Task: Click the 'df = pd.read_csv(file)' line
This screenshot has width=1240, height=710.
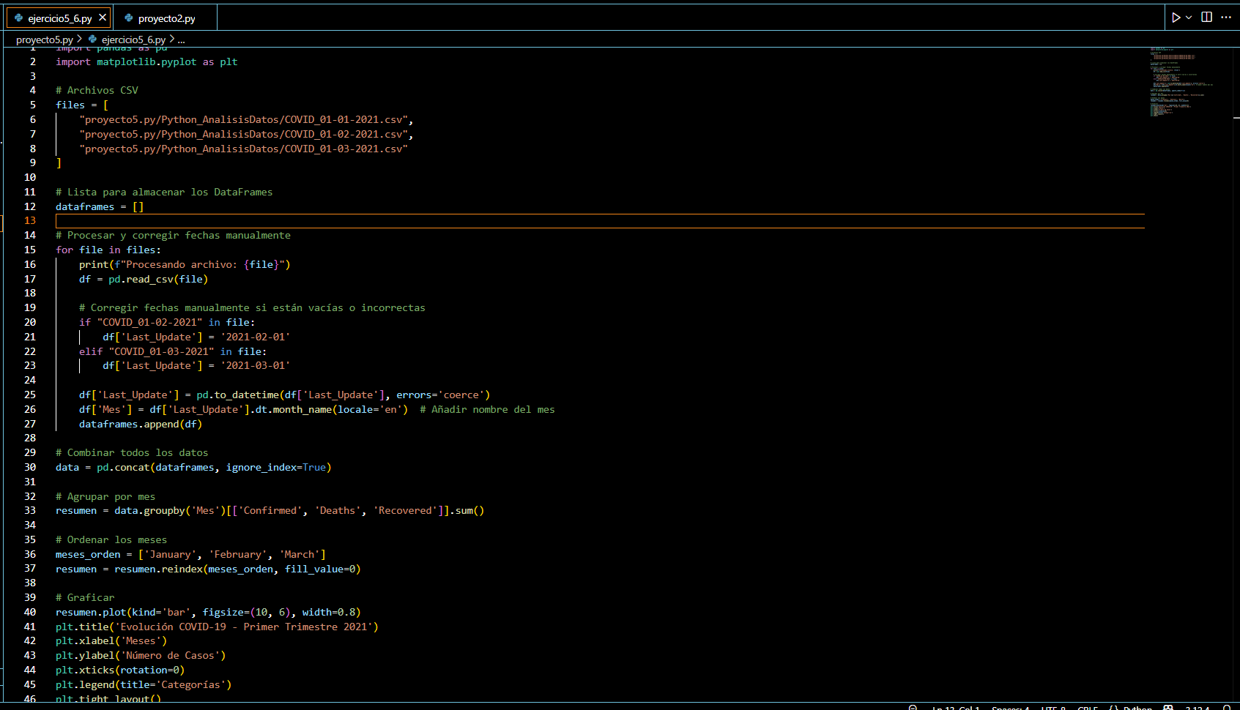Action: point(144,279)
